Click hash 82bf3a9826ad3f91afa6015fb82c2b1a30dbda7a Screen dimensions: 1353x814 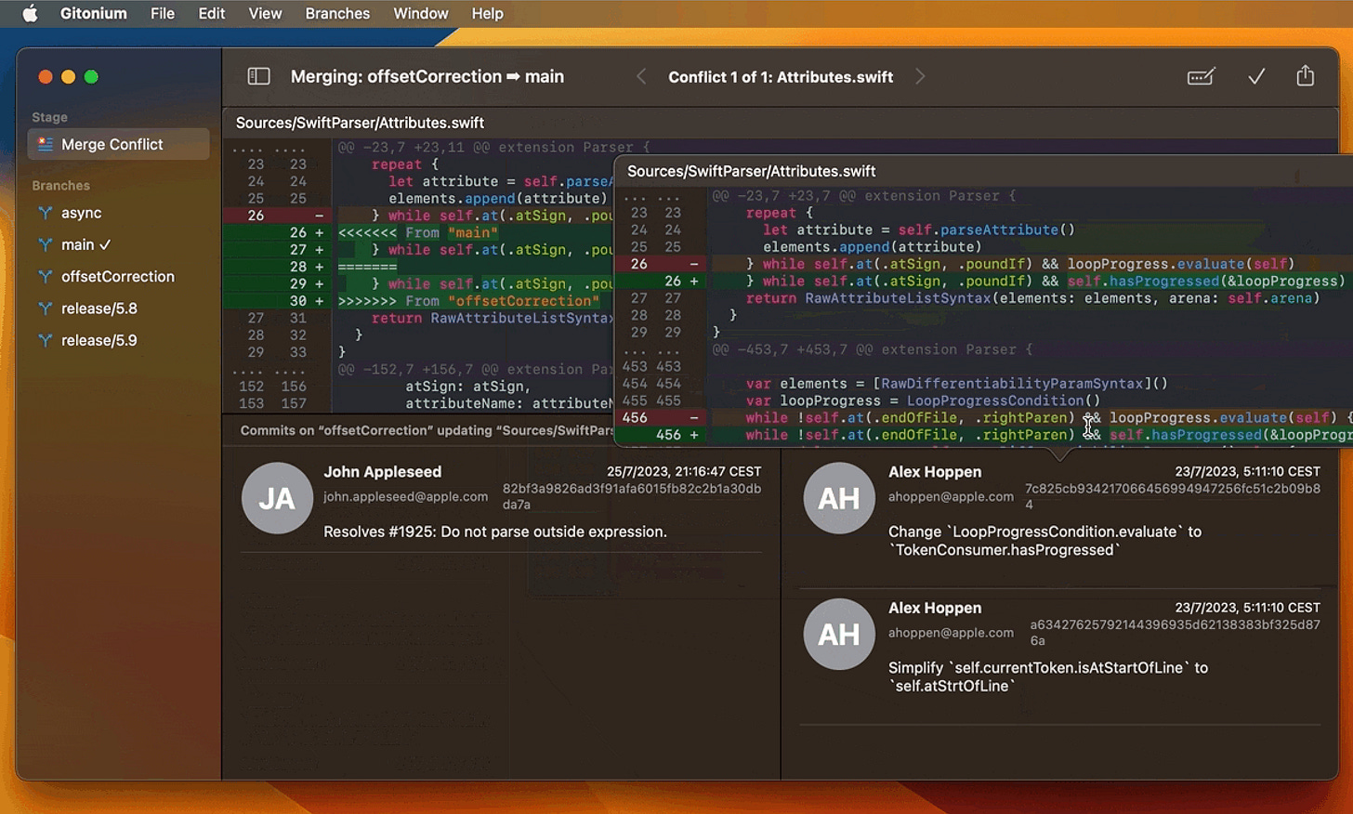(x=632, y=496)
